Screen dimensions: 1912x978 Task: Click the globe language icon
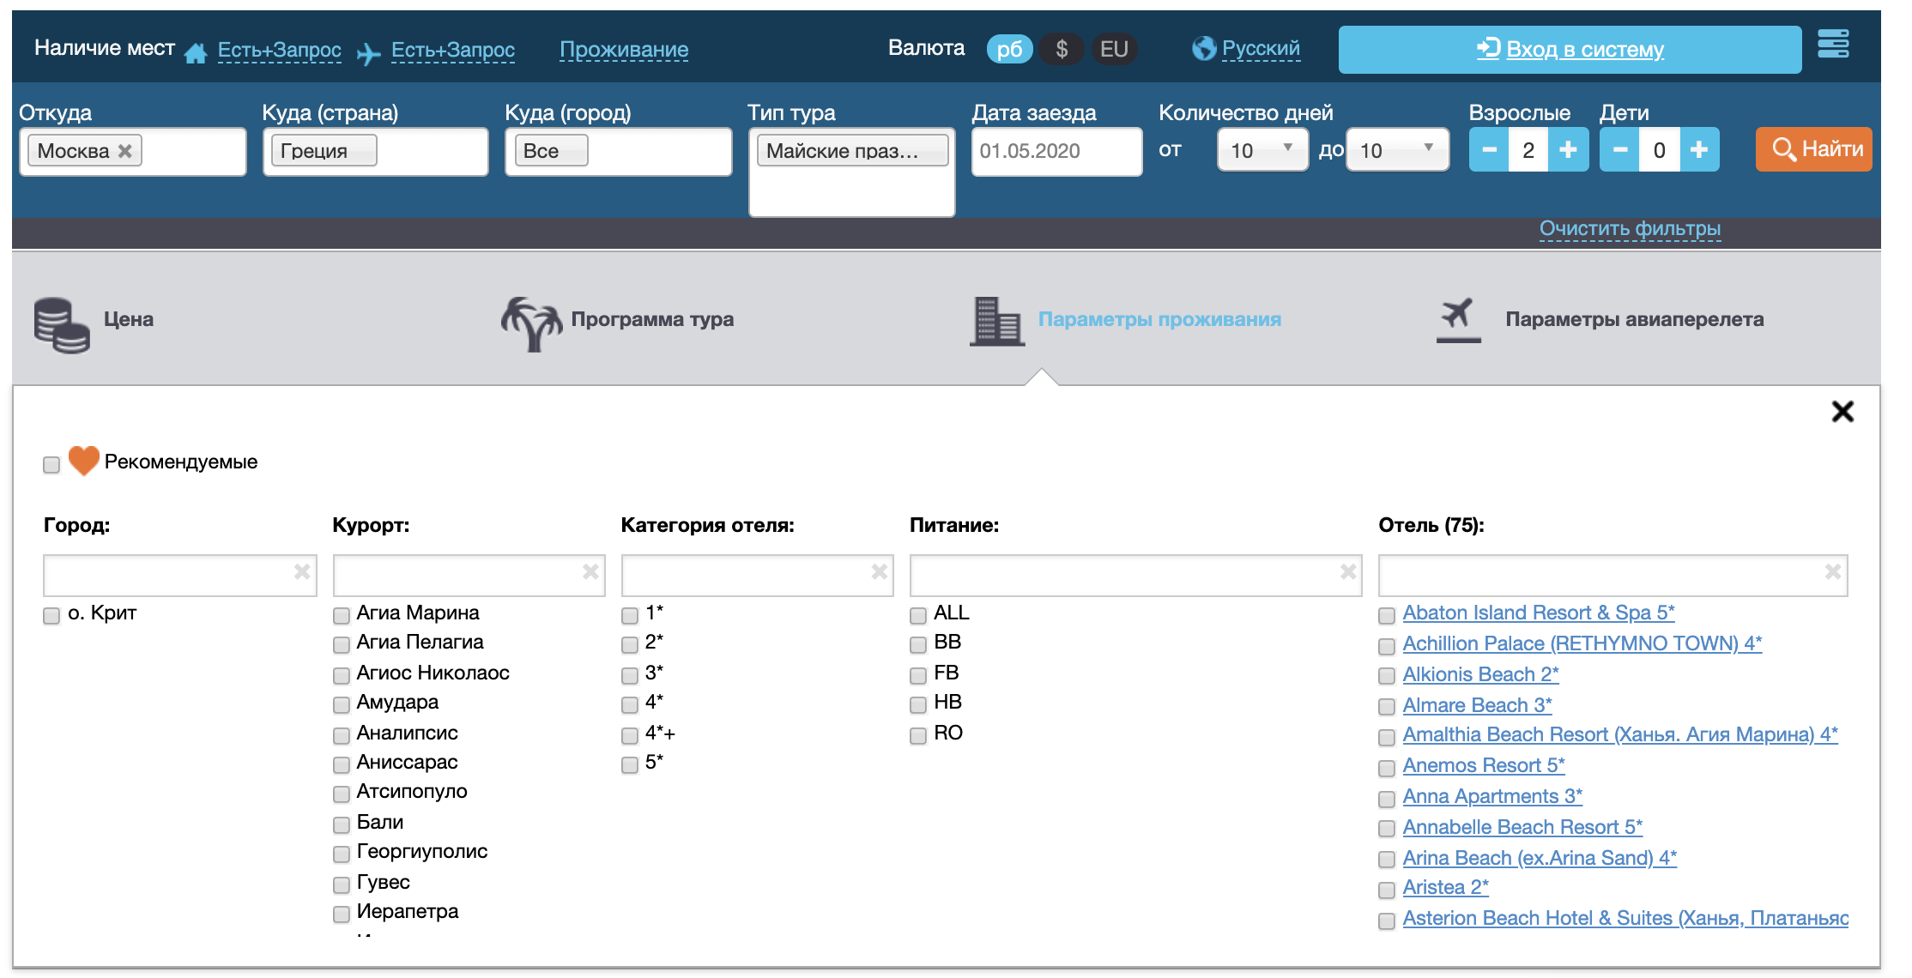[1203, 49]
